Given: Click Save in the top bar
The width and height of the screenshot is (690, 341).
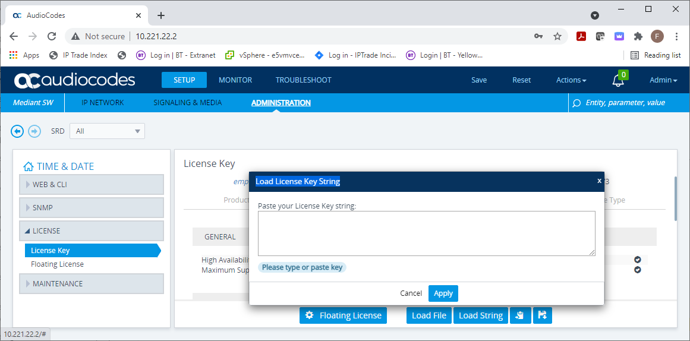Looking at the screenshot, I should (x=479, y=80).
